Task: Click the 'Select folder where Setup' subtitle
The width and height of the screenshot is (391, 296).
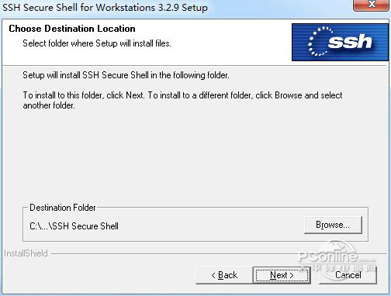Action: pos(97,43)
